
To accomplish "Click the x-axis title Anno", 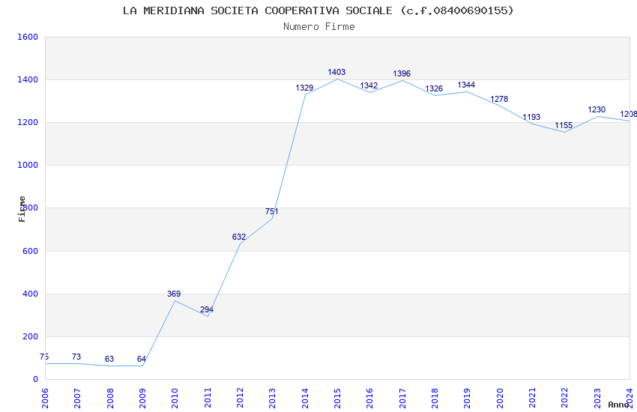I will 618,405.
